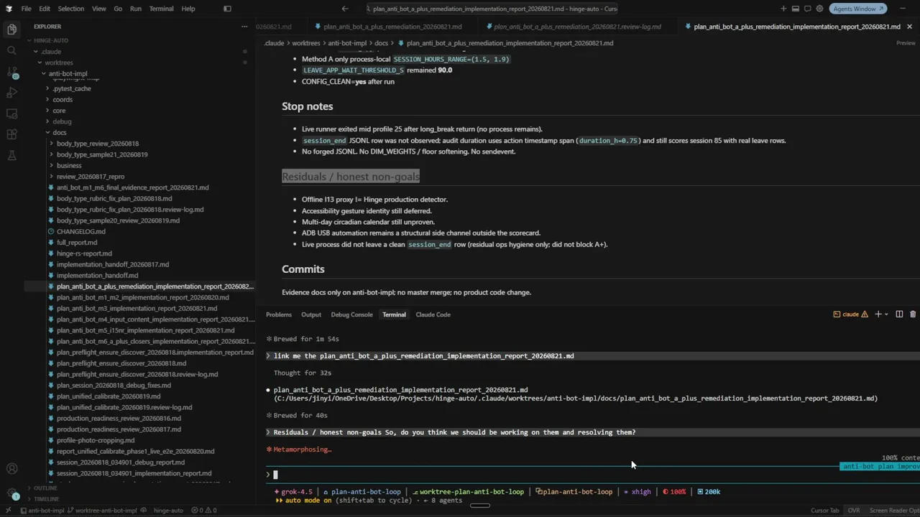920x517 pixels.
Task: Open the Manage gear in activity bar
Action: tap(11, 494)
